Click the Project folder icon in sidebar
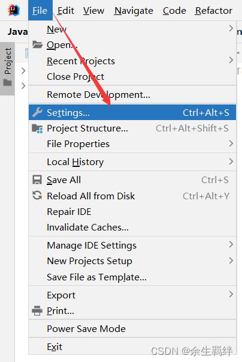Image resolution: width=242 pixels, height=362 pixels. 7,82
